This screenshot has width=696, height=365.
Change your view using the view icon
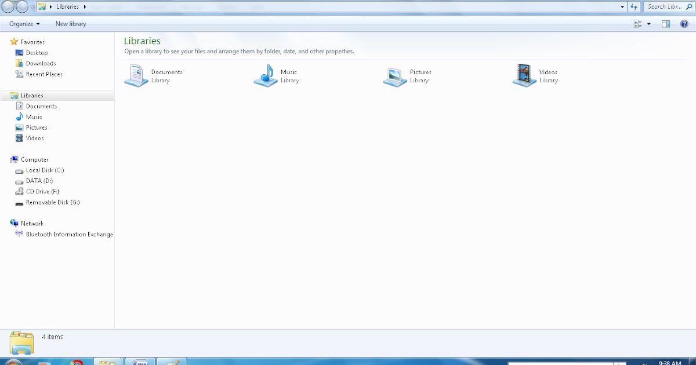click(638, 24)
